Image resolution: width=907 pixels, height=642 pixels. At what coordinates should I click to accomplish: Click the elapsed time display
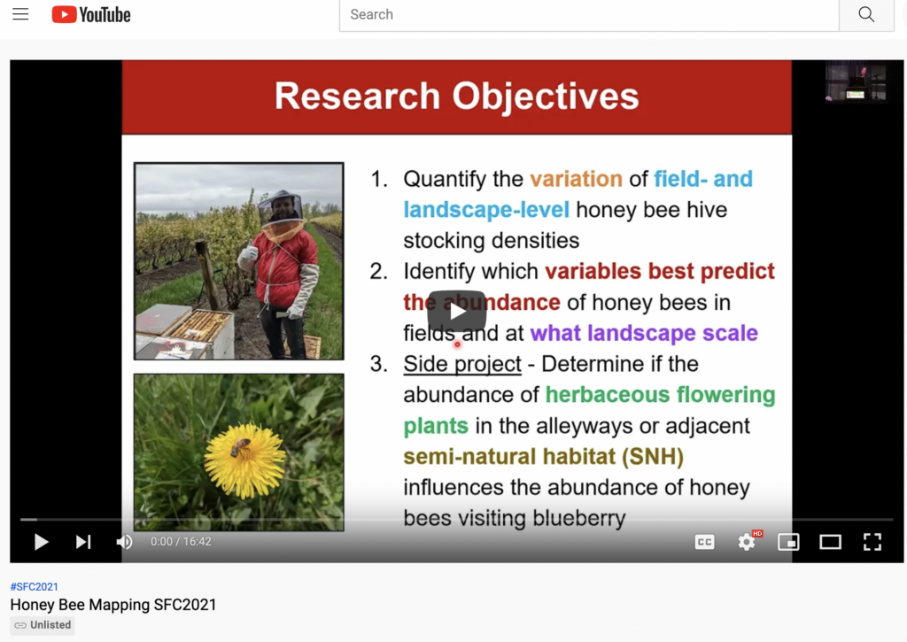(x=162, y=541)
